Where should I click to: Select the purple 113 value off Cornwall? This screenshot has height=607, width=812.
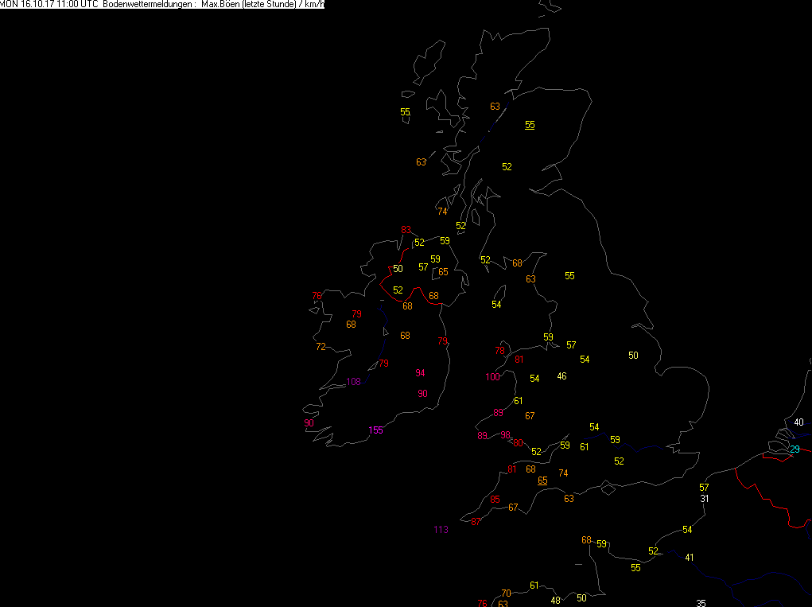click(x=441, y=529)
